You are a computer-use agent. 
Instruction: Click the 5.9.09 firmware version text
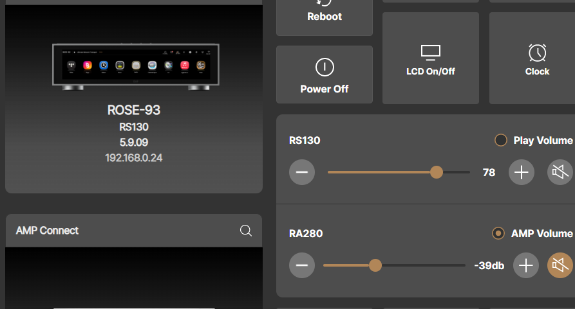(134, 142)
